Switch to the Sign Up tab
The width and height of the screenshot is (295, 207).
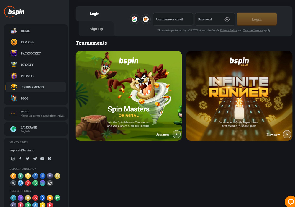pyautogui.click(x=96, y=29)
